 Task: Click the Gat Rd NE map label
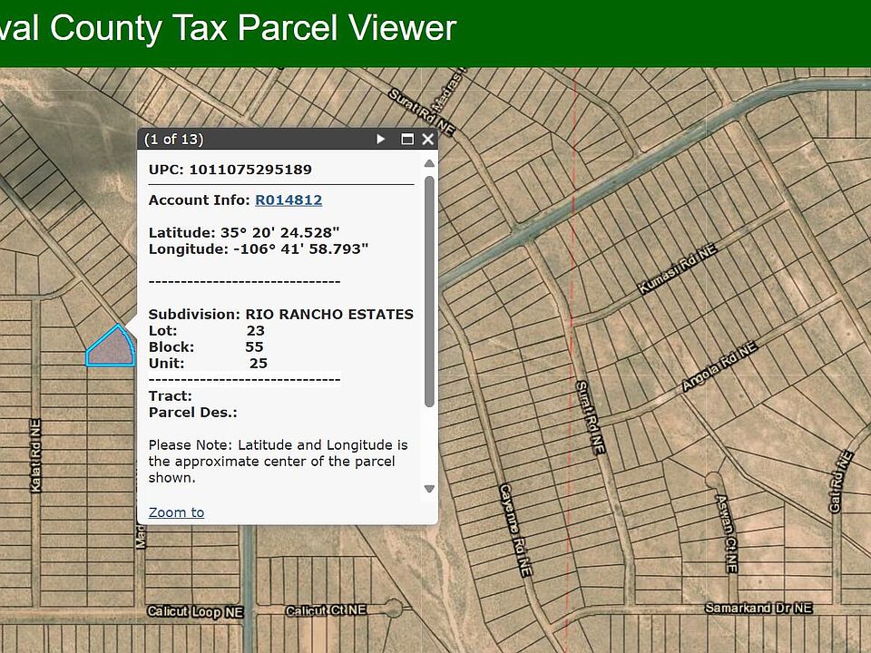pos(840,482)
